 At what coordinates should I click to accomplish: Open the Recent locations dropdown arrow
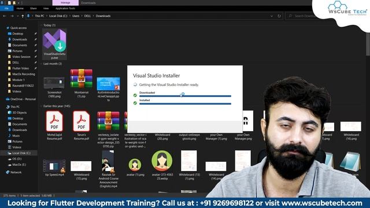[x=17, y=16]
